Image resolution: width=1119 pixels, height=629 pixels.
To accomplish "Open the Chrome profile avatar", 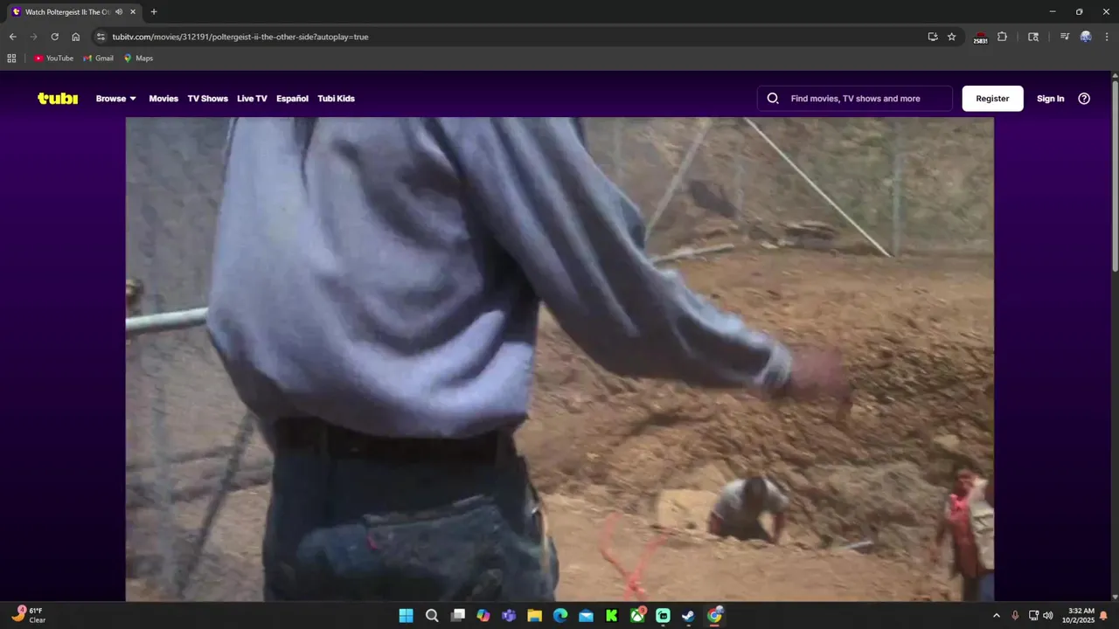I will (1086, 37).
